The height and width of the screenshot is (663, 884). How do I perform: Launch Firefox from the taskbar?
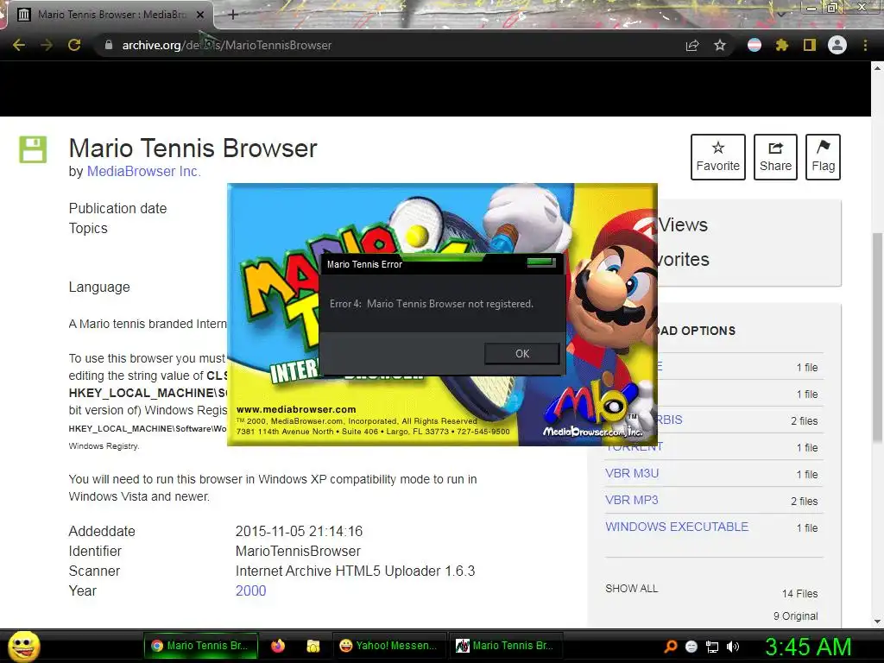click(x=278, y=646)
